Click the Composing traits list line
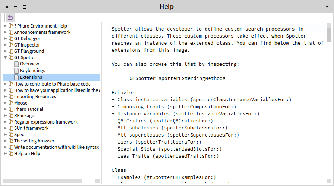Screen dimensions: 334x186 click(174, 107)
